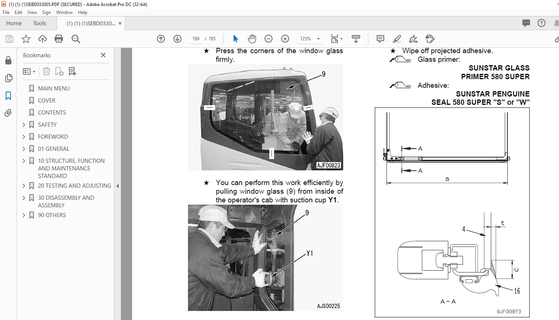Expand the SAFETY bookmark
Image resolution: width=559 pixels, height=320 pixels.
tap(24, 125)
